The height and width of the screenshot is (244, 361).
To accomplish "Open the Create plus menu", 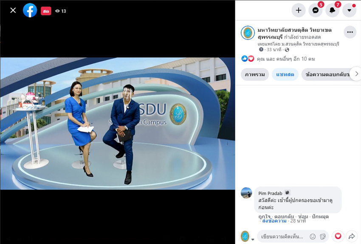I will tap(299, 10).
